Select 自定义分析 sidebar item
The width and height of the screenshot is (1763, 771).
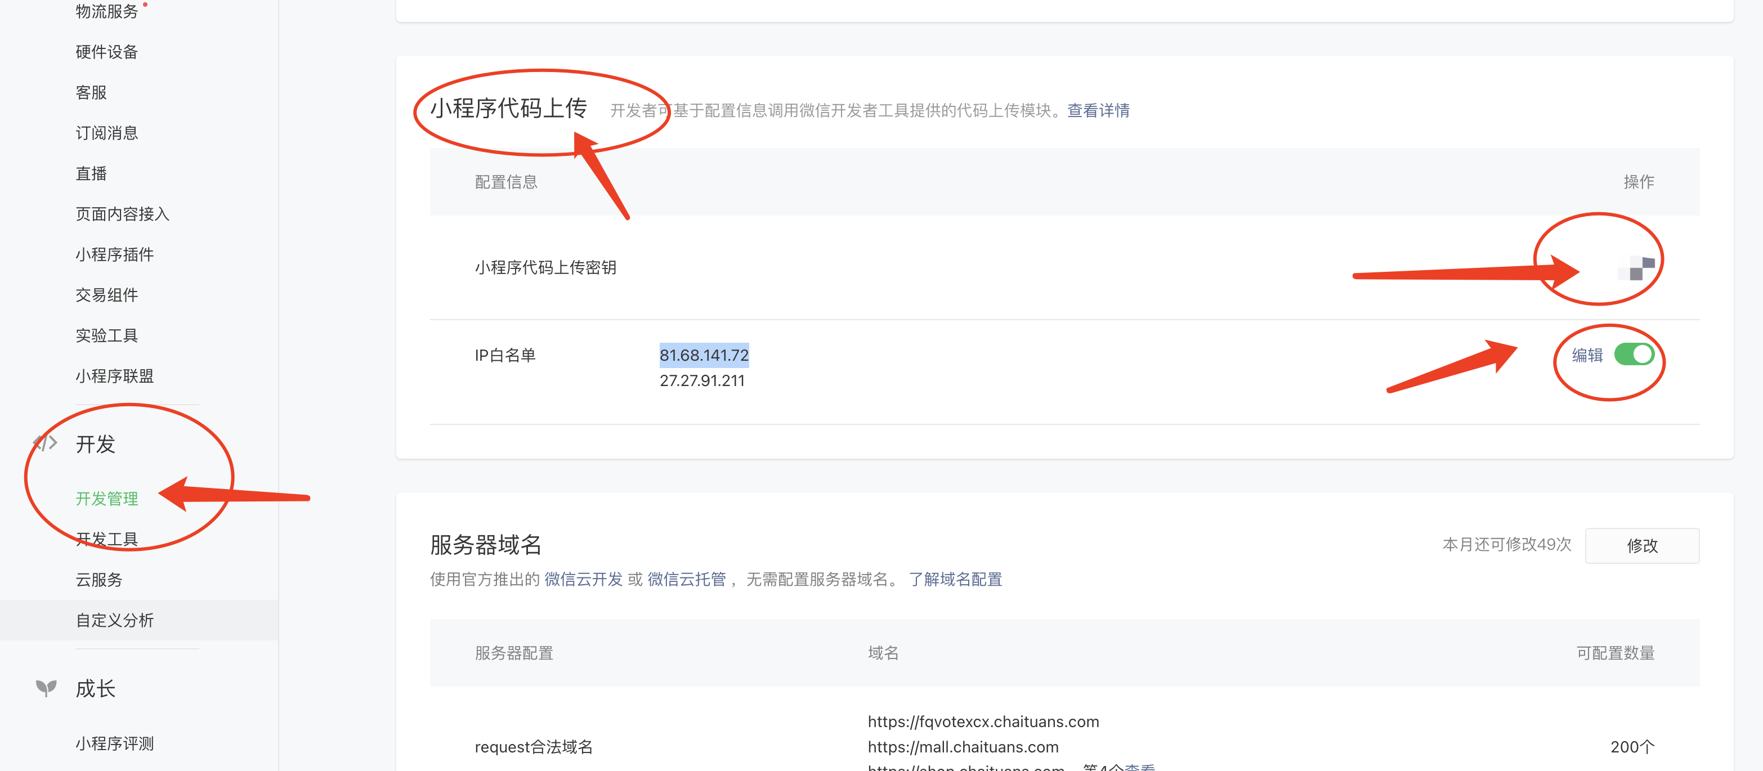(114, 620)
